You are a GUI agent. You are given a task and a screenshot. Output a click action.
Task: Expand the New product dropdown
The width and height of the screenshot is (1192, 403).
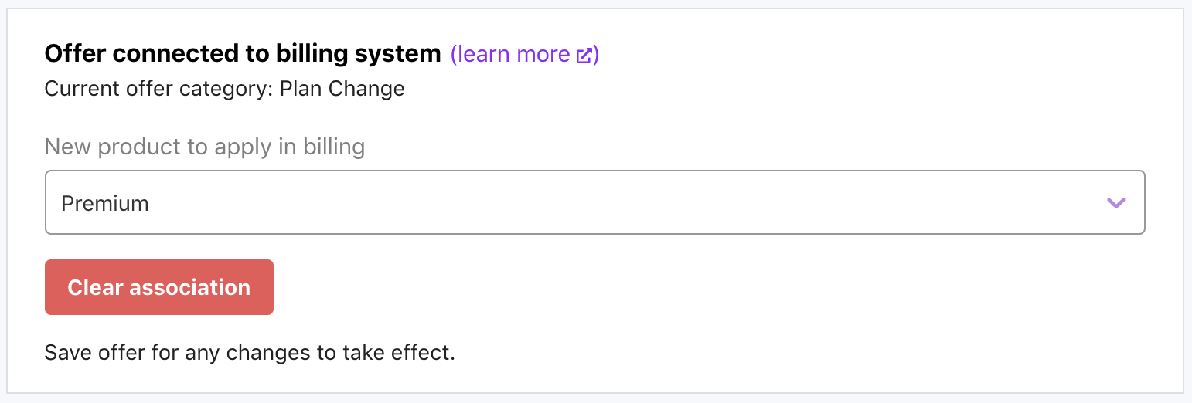point(594,202)
